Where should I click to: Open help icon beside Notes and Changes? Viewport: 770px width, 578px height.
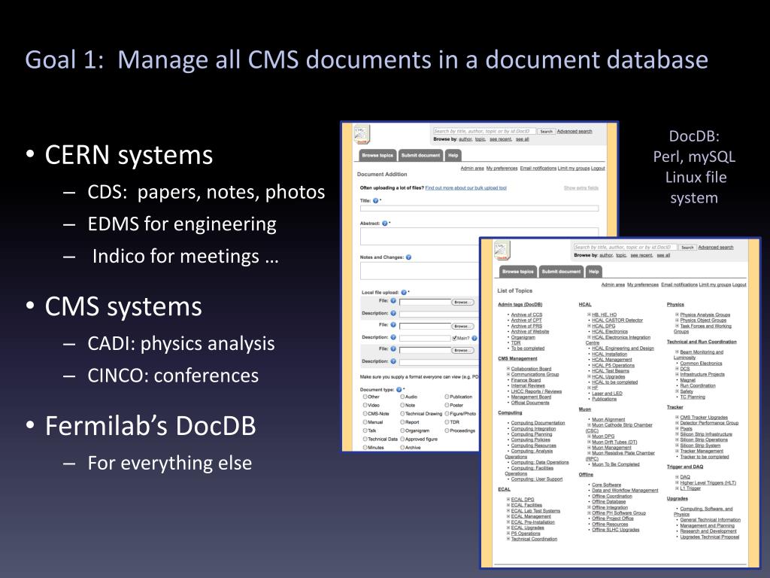[x=408, y=257]
